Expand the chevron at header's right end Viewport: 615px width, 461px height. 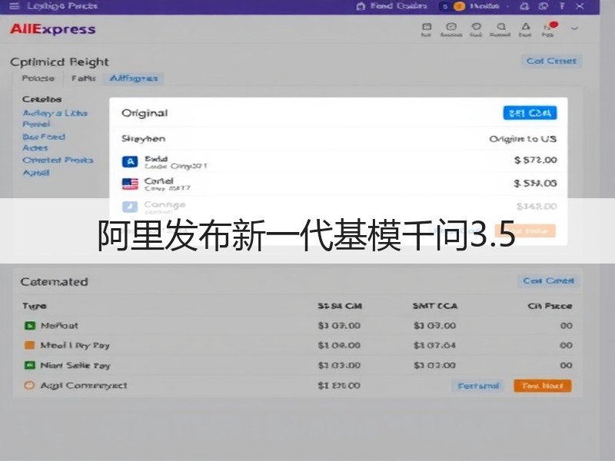574,28
